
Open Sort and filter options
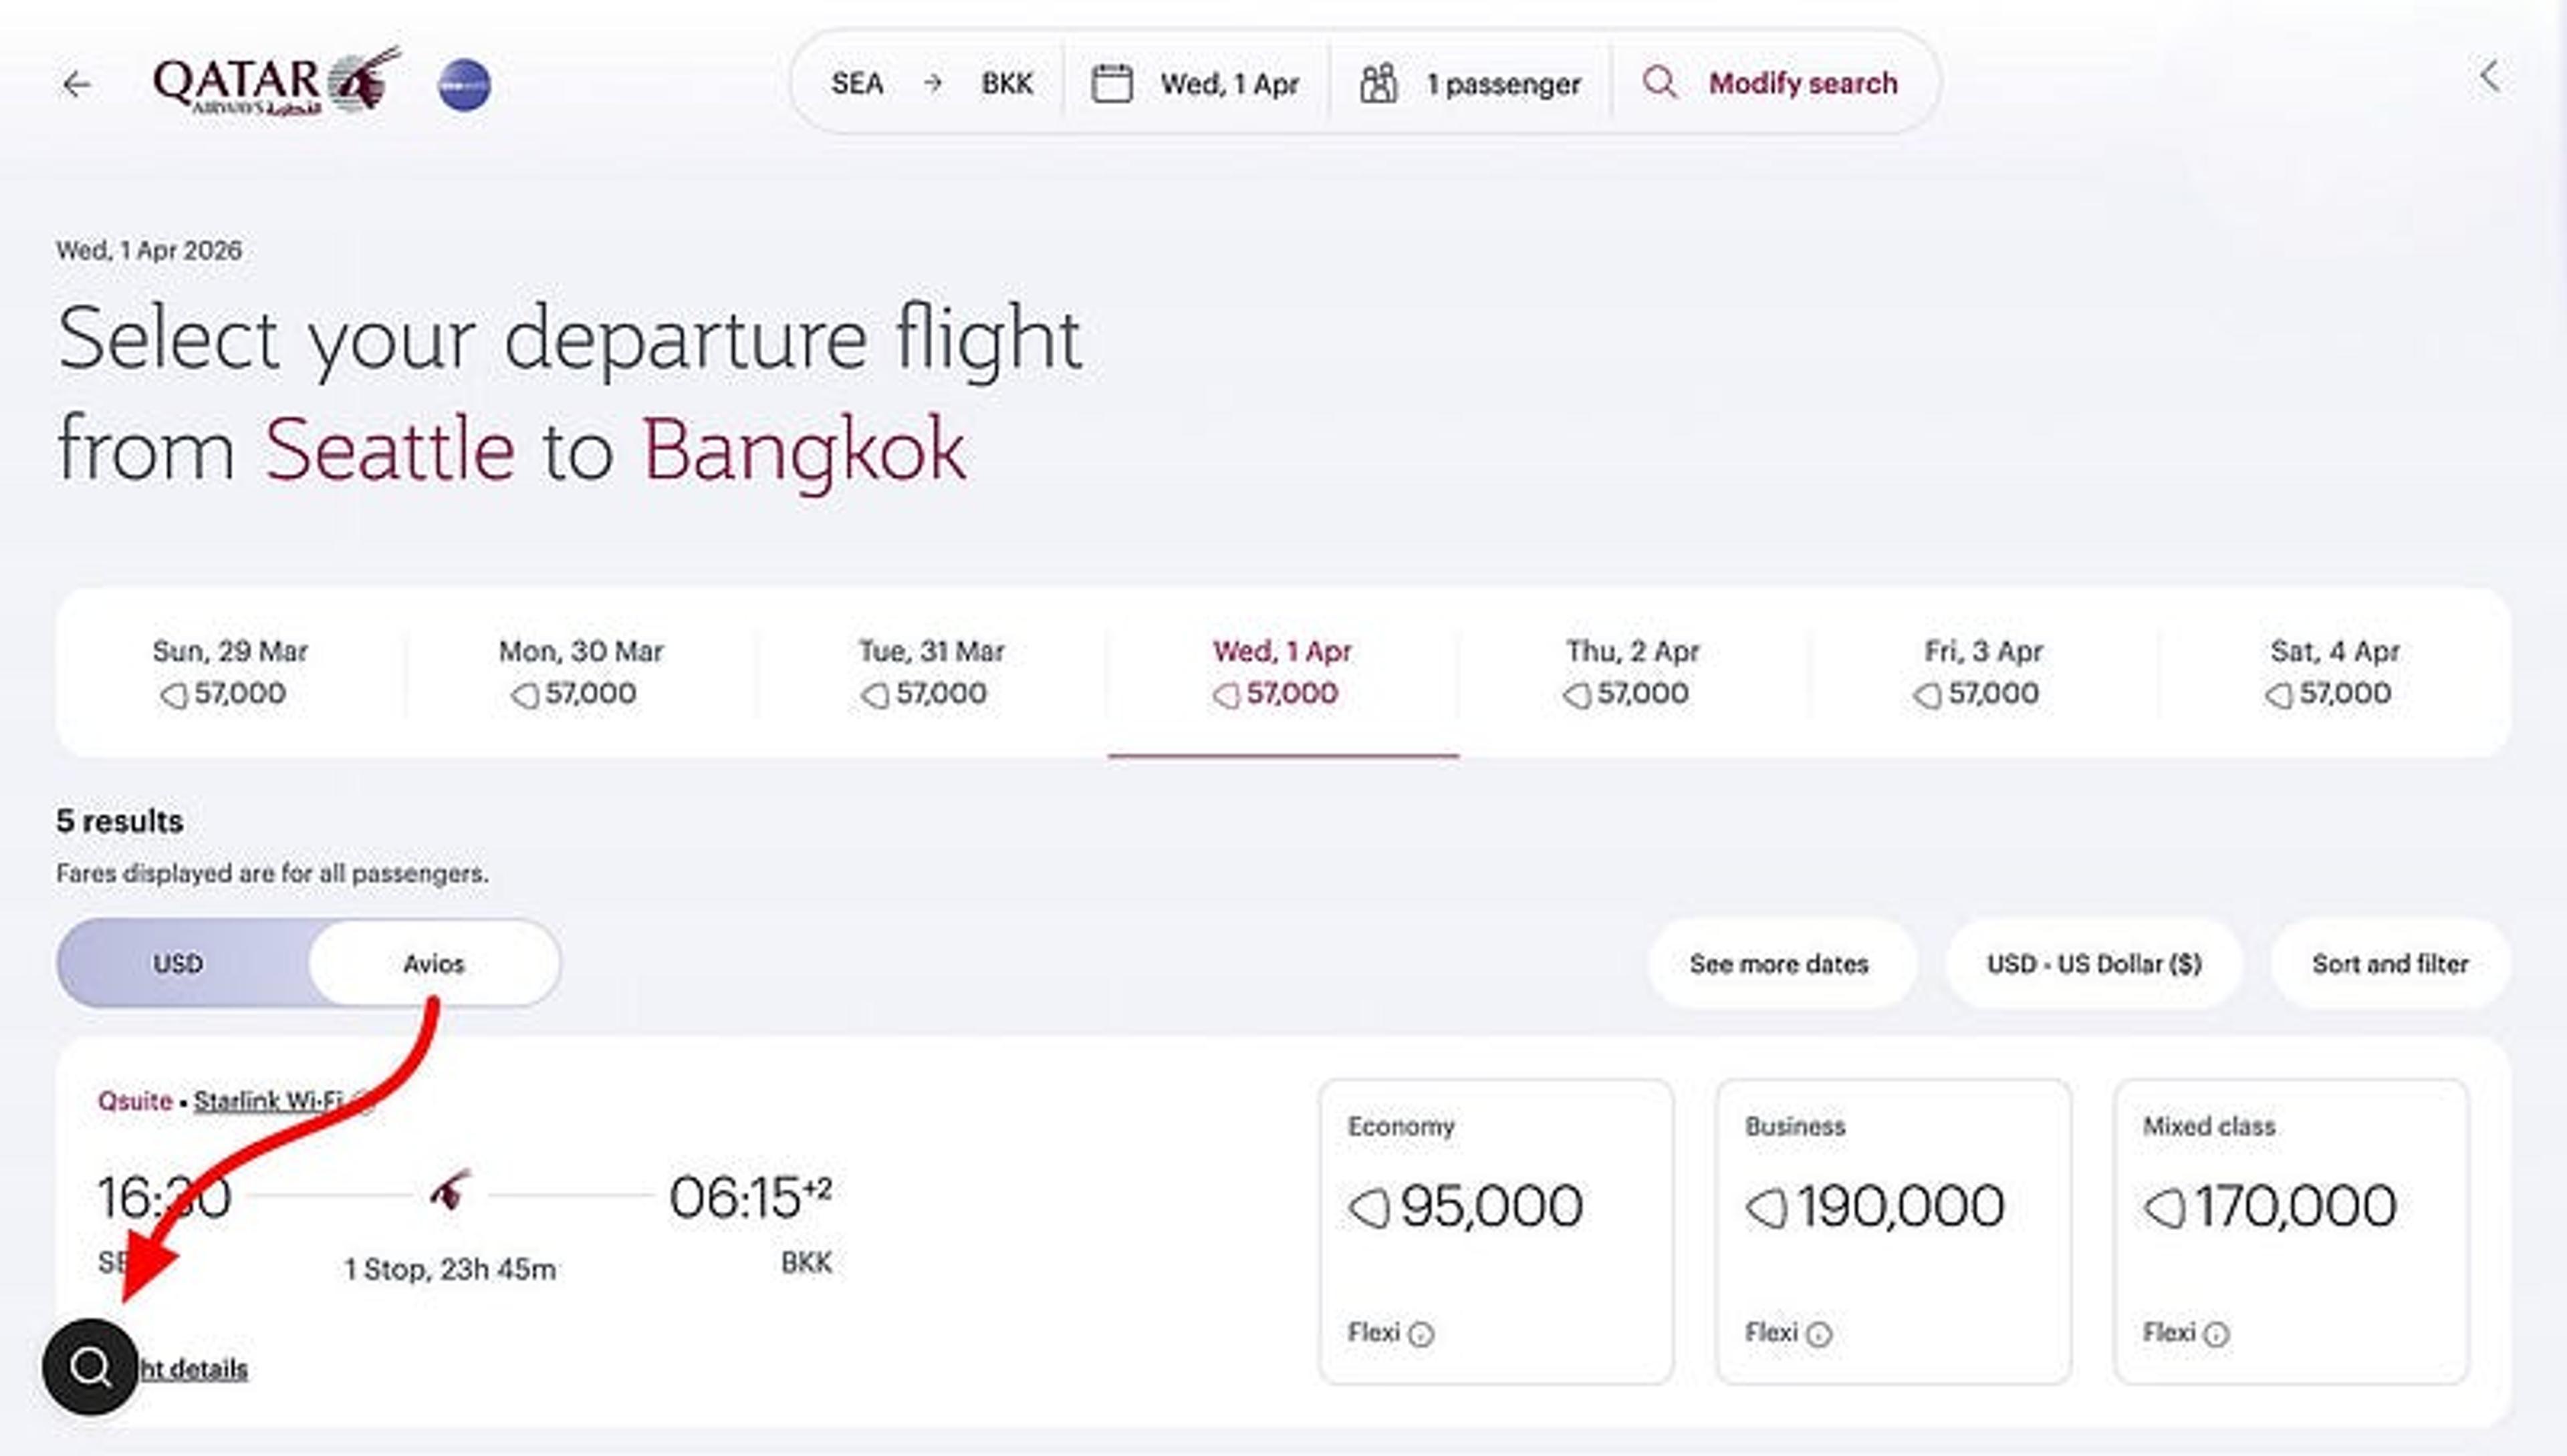[x=2390, y=964]
